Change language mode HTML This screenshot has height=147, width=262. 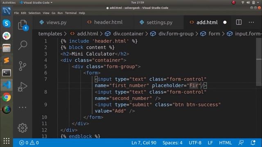[226, 143]
